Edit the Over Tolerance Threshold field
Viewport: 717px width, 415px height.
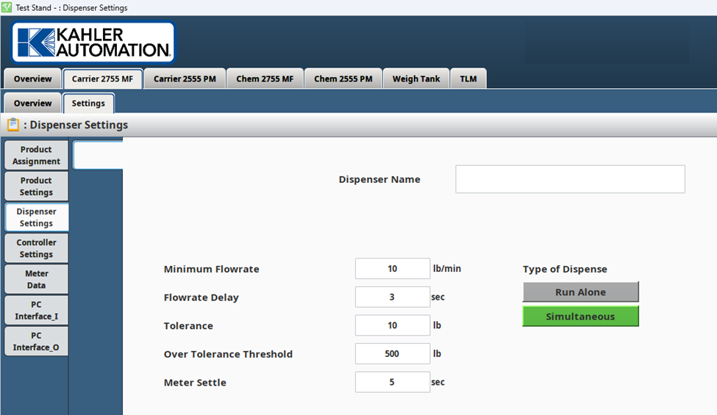tap(392, 354)
